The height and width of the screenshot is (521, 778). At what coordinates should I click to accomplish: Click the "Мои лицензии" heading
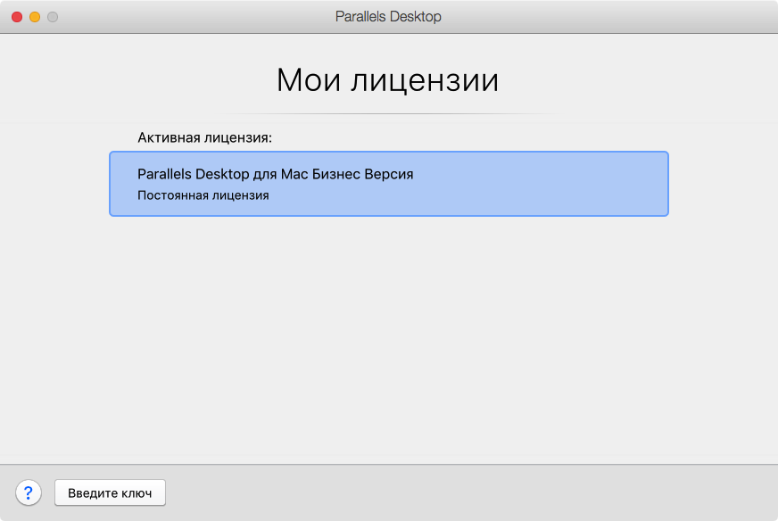point(387,80)
